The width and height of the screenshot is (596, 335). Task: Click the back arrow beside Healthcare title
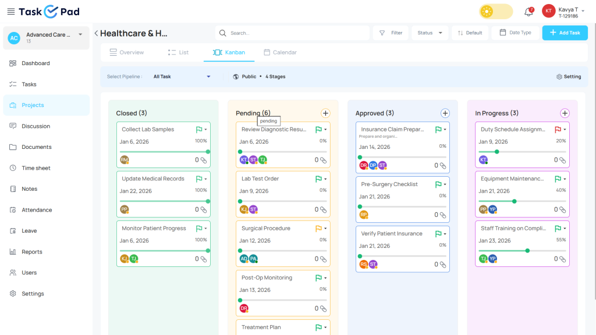96,33
